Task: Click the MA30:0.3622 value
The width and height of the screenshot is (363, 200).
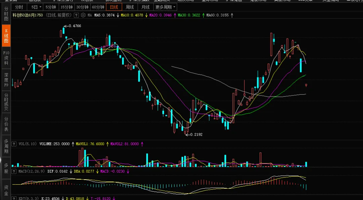Action: (x=189, y=15)
